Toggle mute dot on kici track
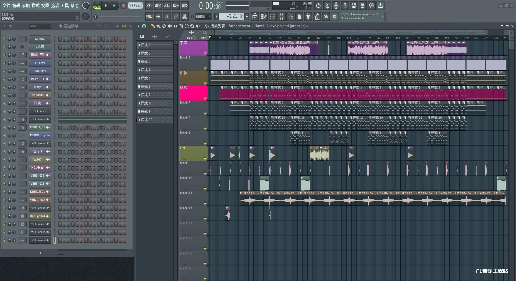The image size is (516, 281). (205, 158)
